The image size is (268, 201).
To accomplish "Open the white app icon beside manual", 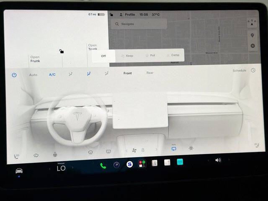I will click(x=167, y=162).
